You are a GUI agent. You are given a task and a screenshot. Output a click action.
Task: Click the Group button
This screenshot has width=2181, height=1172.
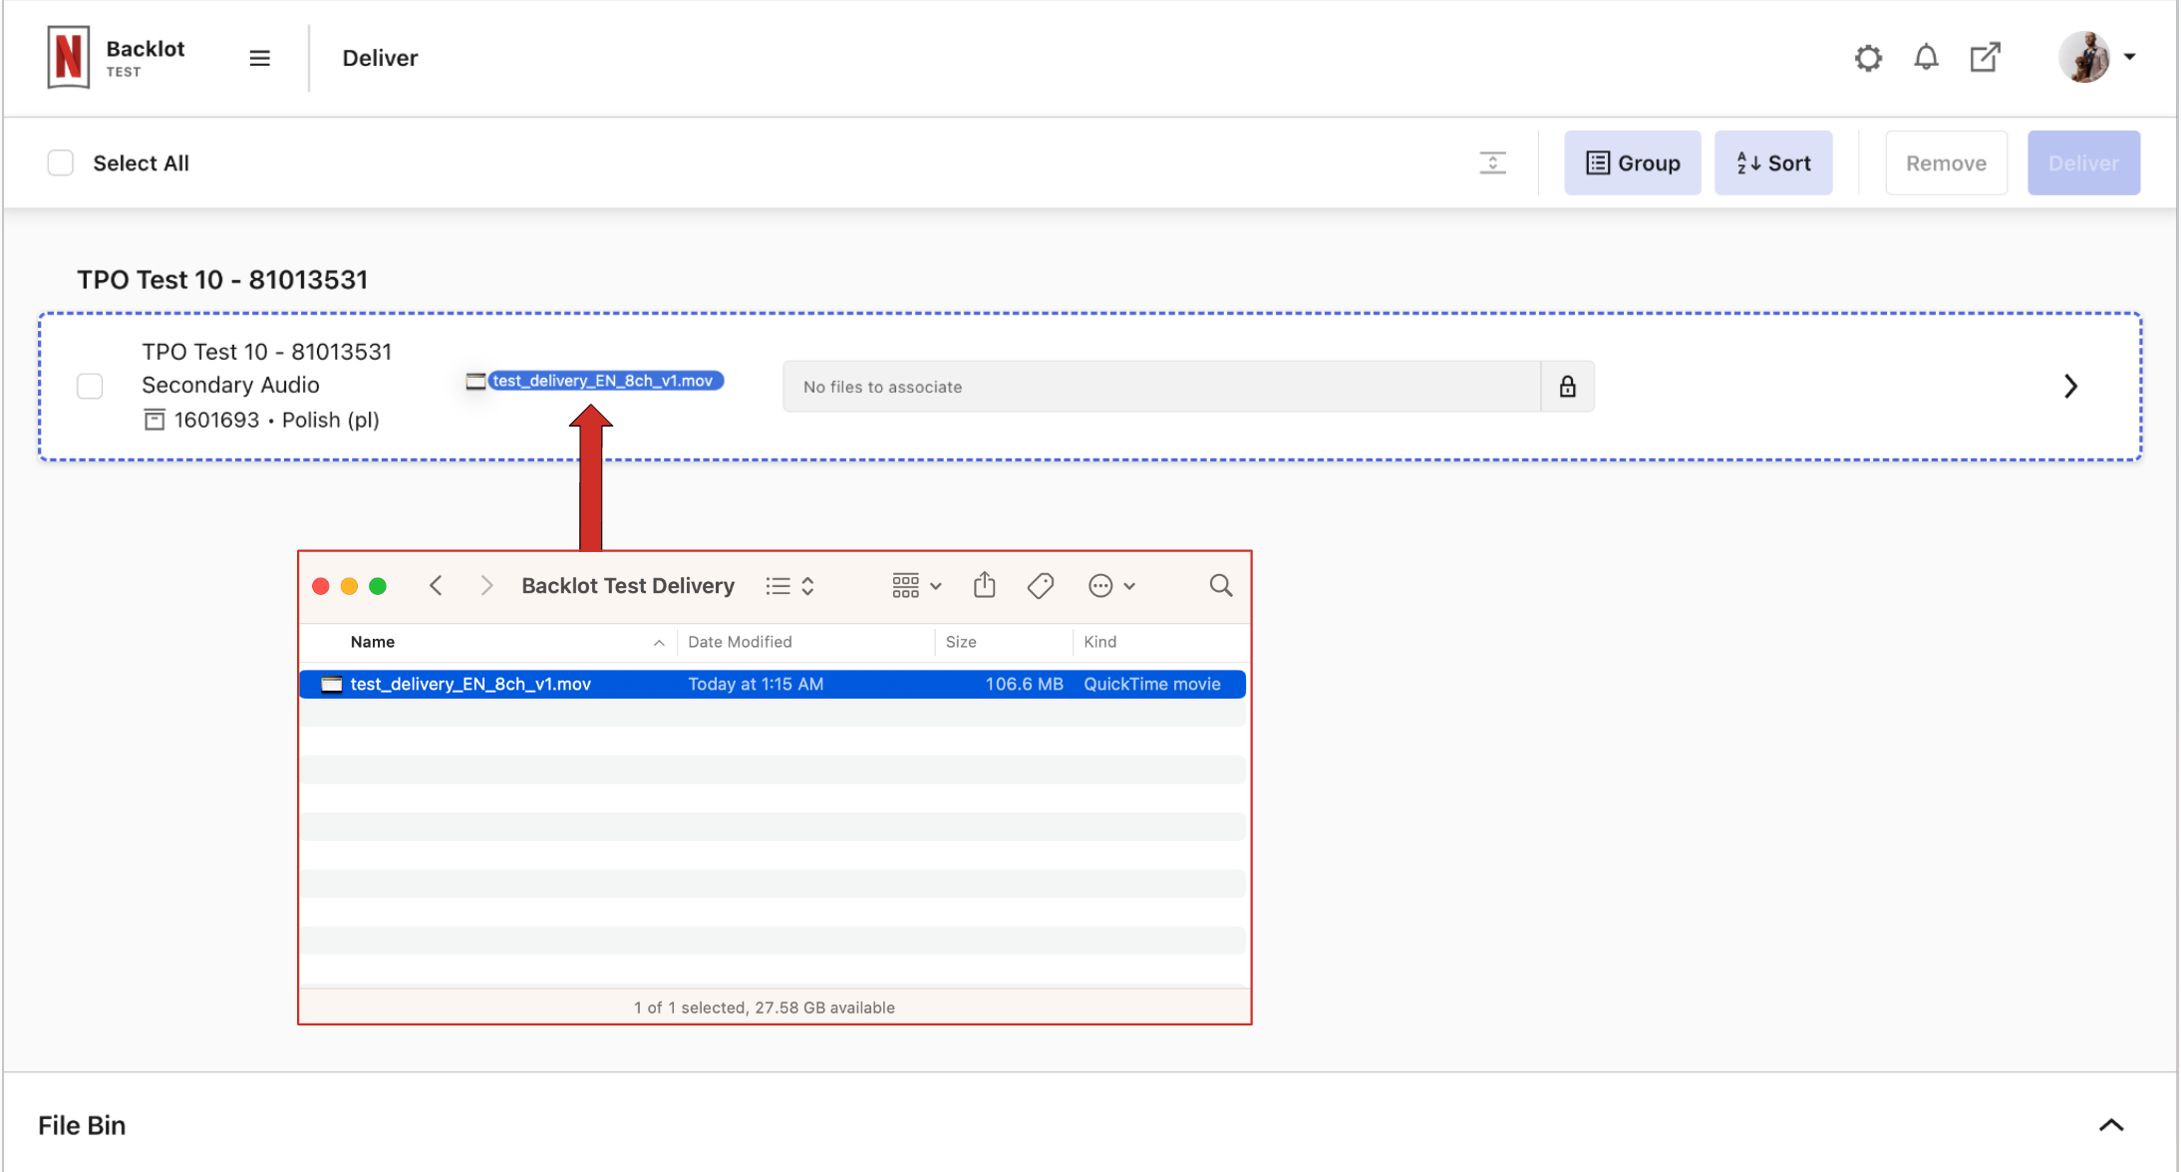[x=1632, y=163]
